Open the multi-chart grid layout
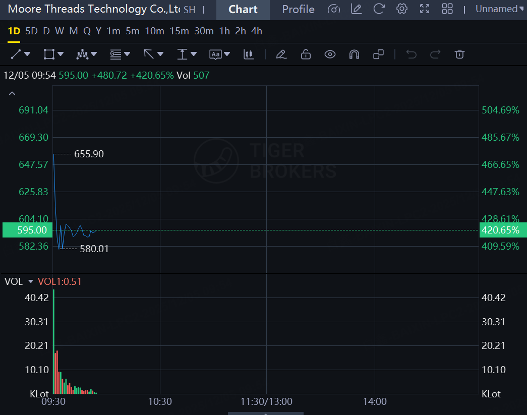This screenshot has height=415, width=527. [447, 9]
